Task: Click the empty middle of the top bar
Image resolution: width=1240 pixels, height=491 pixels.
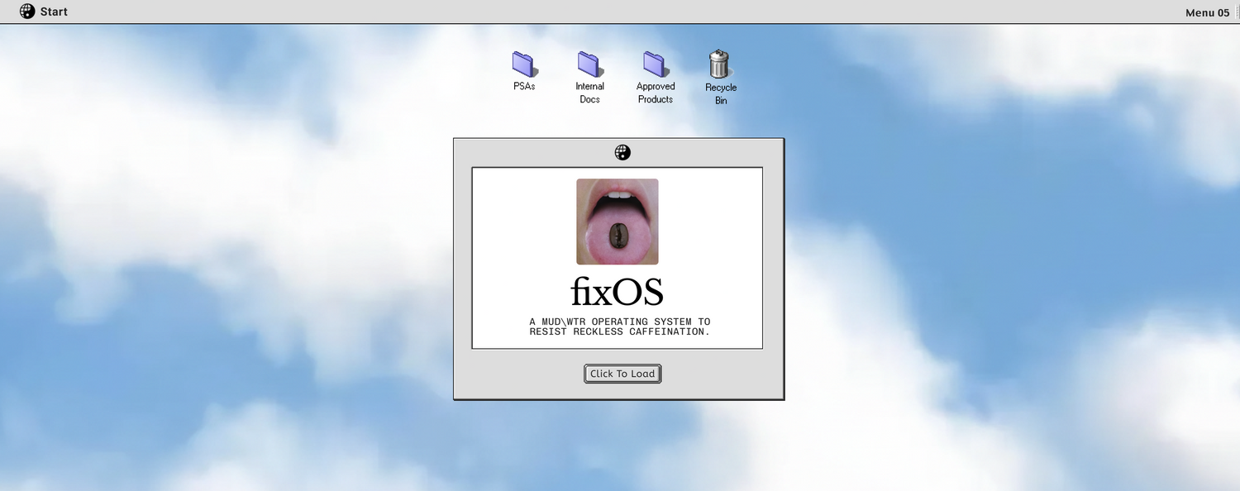Action: 620,12
